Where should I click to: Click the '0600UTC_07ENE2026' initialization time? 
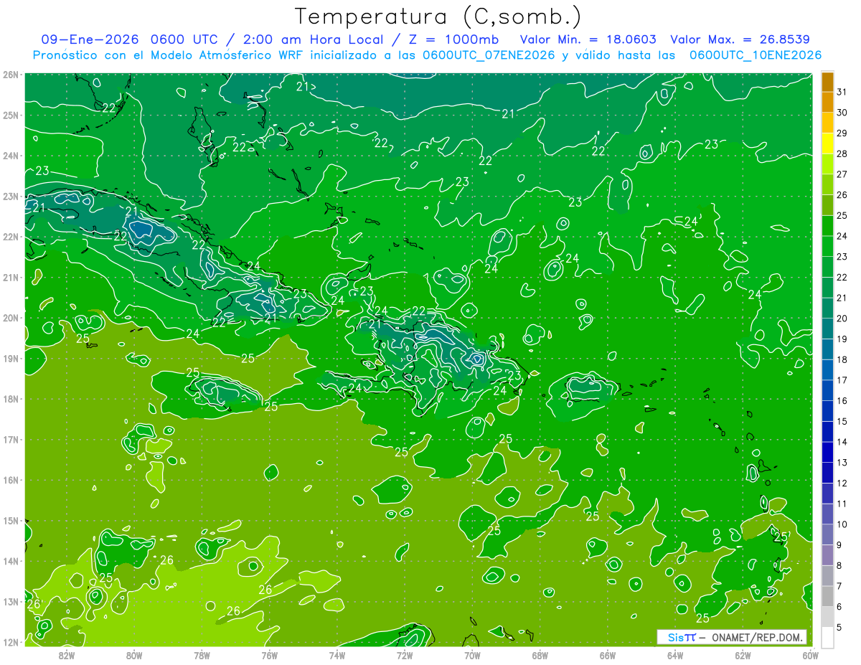pos(489,55)
